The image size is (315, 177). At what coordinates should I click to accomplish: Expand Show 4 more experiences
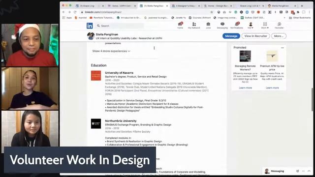[x=111, y=51]
